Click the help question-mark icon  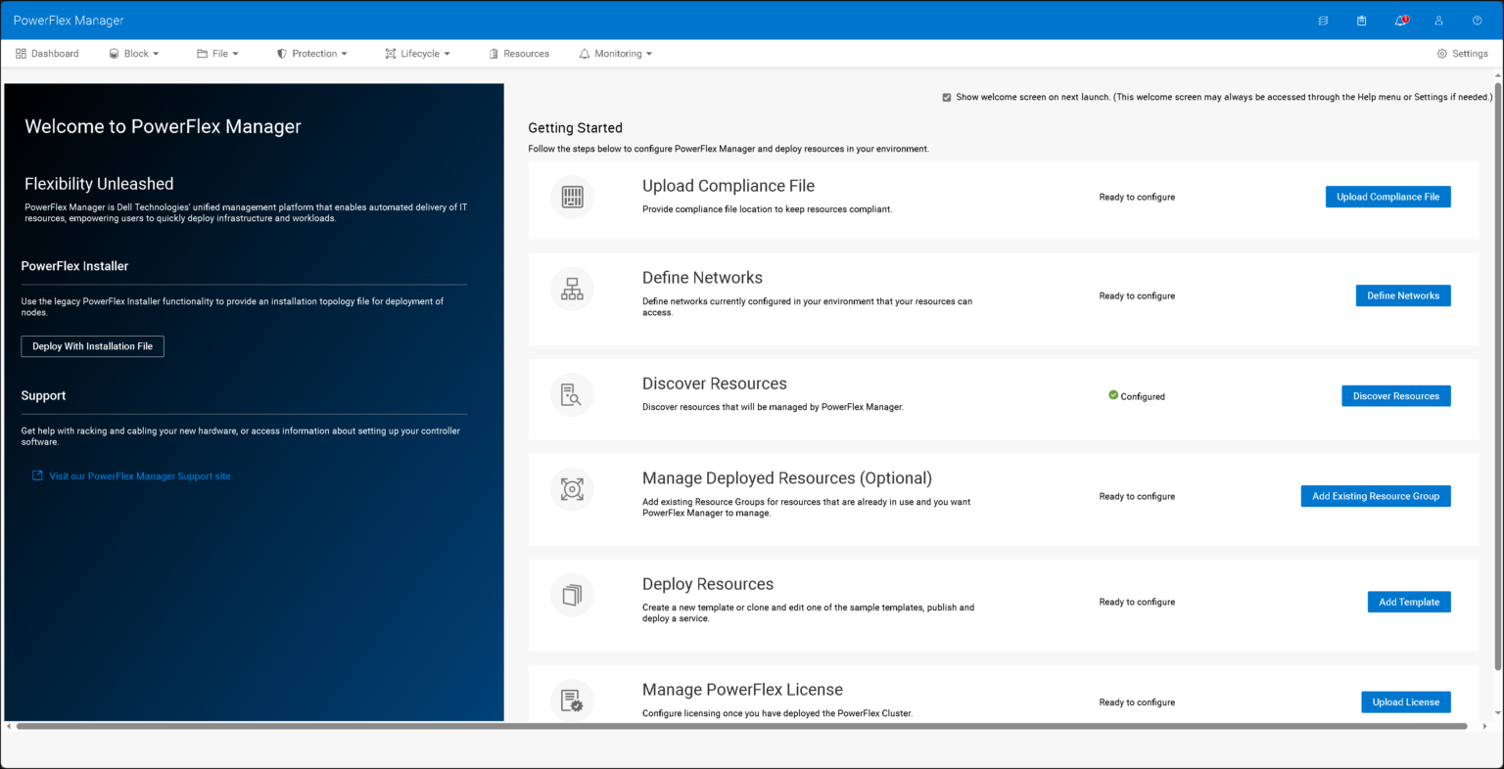point(1477,20)
